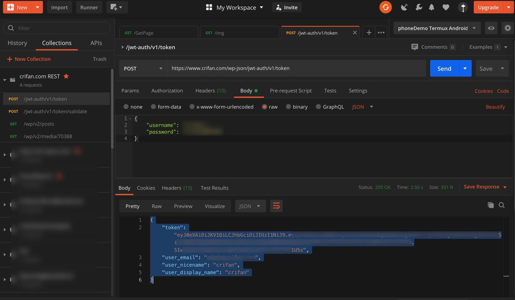Switch to the History sidebar tab
Viewport: 515px width, 300px height.
click(17, 43)
